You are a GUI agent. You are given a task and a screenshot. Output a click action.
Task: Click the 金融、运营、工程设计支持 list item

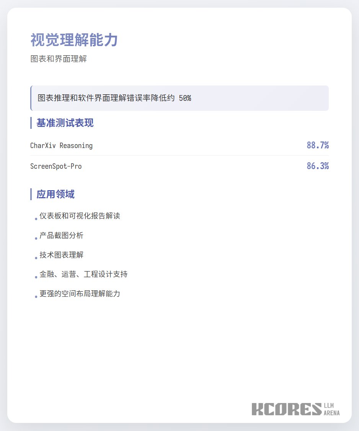tap(83, 274)
